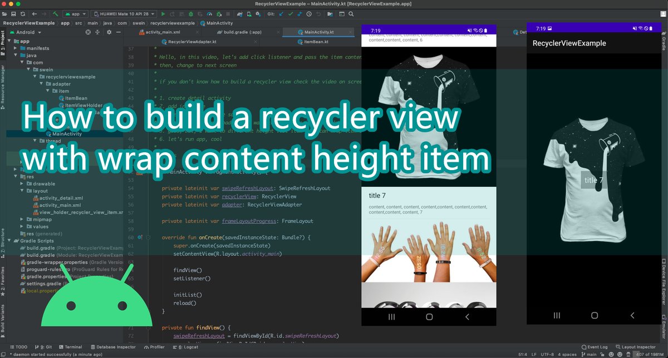Hide the Project panel minus icon
Viewport: 668px width, 358px height.
click(119, 32)
